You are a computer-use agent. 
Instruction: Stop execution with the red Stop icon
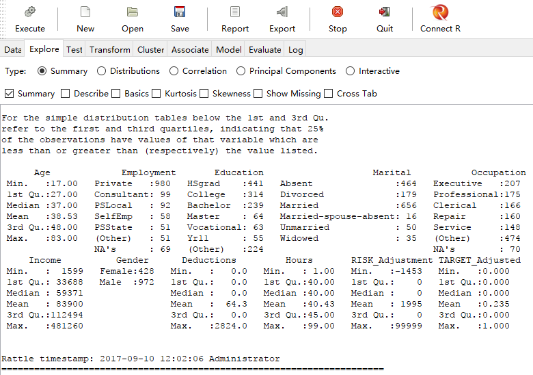click(x=338, y=12)
